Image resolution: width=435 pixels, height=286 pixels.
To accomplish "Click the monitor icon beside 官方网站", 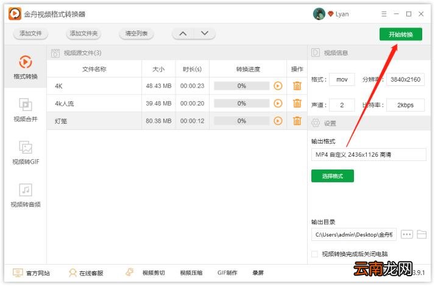I will coord(18,273).
